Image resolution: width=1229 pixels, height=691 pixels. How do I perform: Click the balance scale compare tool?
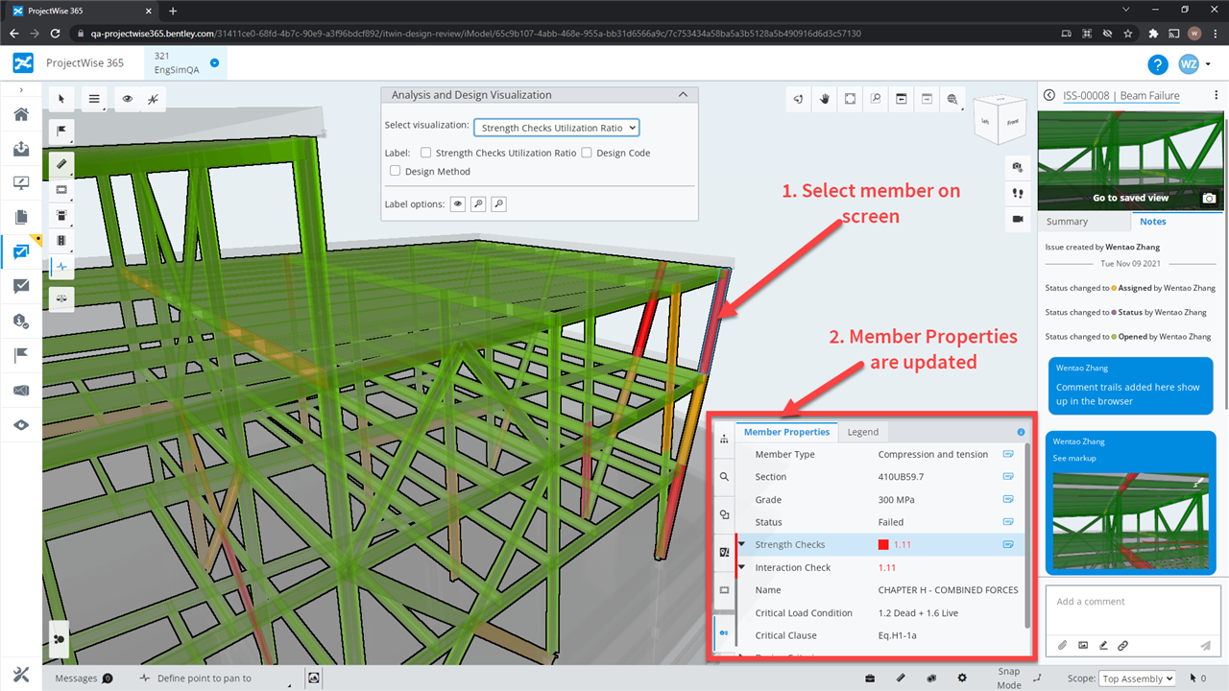point(61,297)
